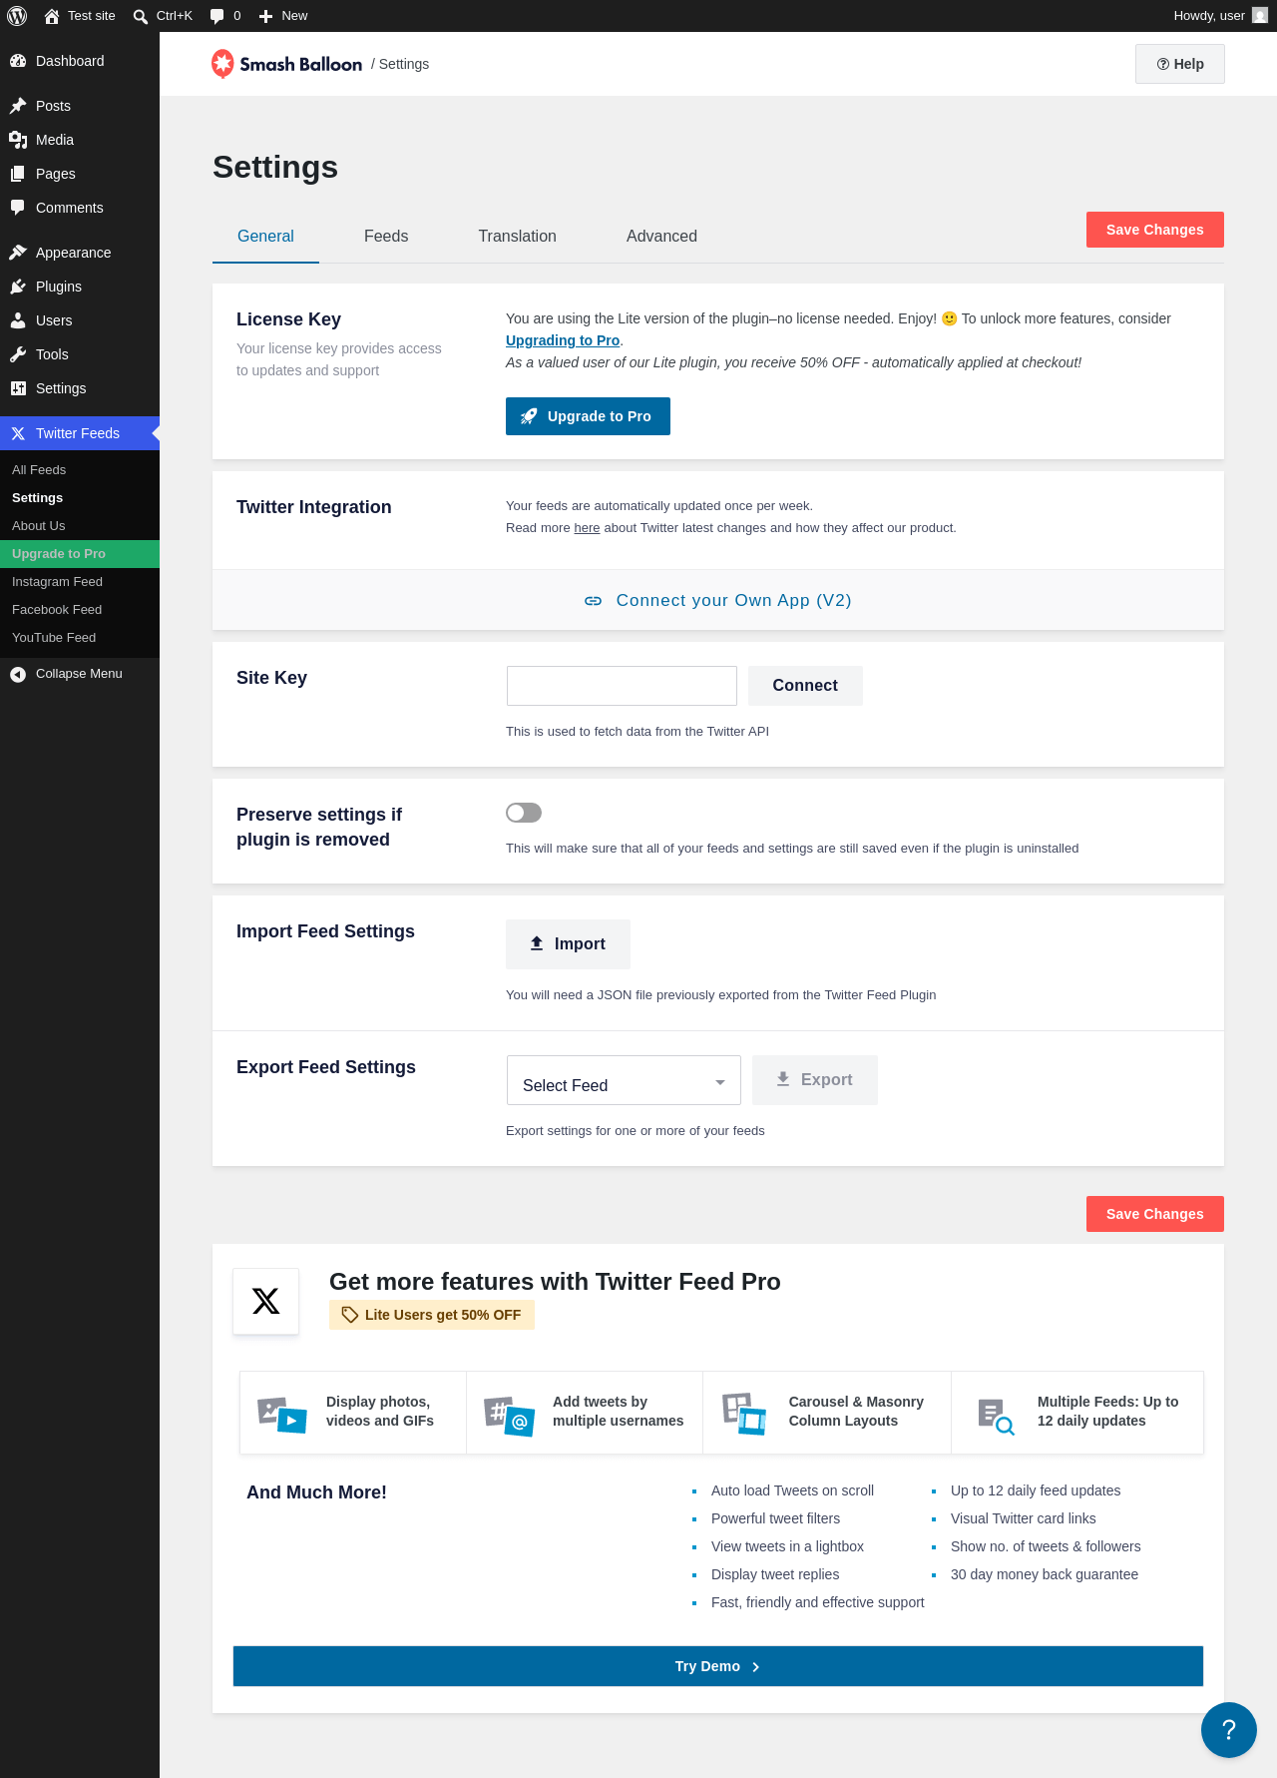The image size is (1277, 1778).
Task: Click the Carousel & Masonry layouts icon
Action: point(744,1414)
